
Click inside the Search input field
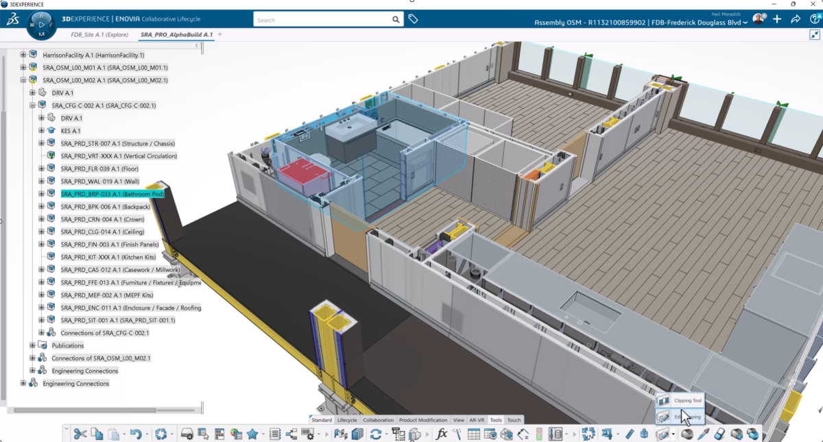[x=315, y=19]
